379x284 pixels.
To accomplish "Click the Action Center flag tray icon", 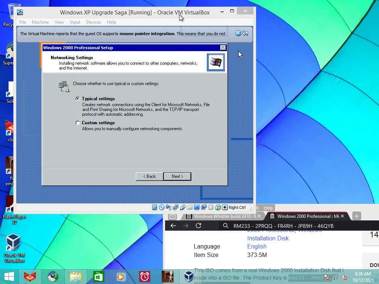I will click(326, 277).
